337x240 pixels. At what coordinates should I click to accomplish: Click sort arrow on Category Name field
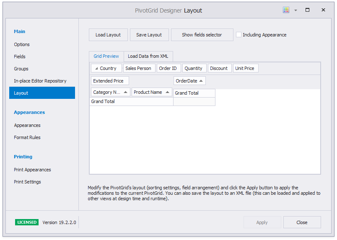pos(125,92)
